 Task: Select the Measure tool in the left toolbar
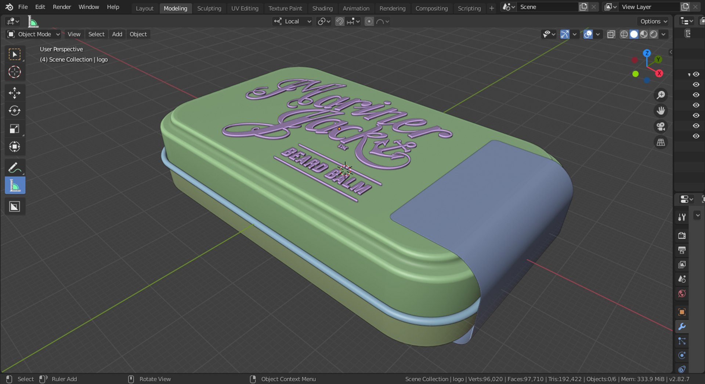pyautogui.click(x=15, y=186)
